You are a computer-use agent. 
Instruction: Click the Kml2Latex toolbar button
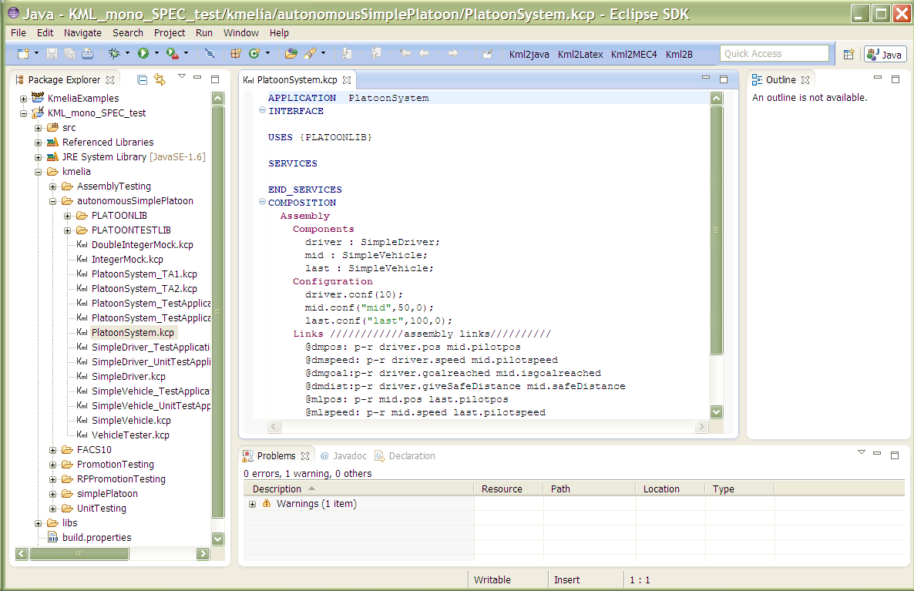(x=580, y=54)
